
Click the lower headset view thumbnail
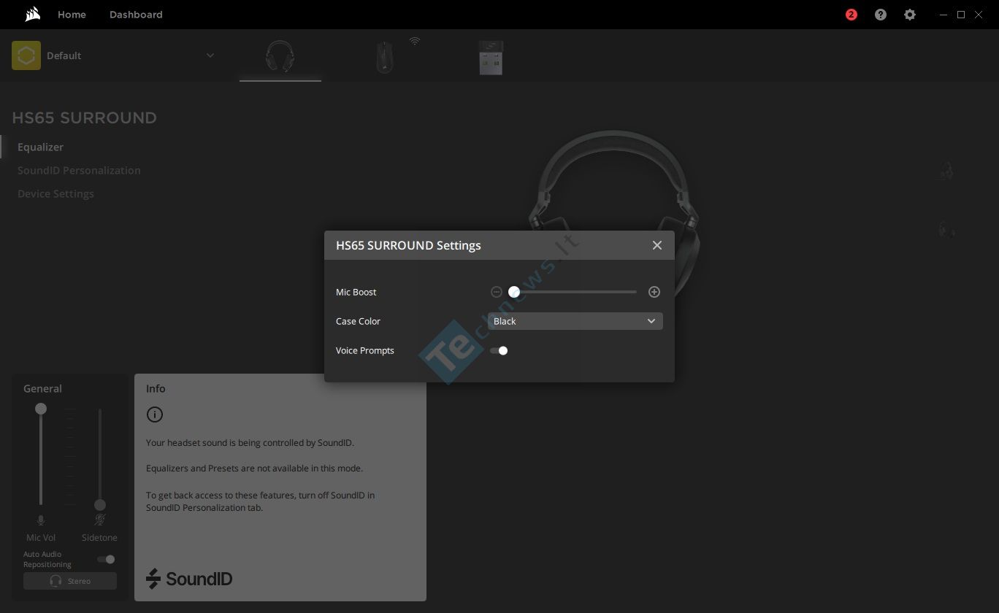(x=946, y=230)
